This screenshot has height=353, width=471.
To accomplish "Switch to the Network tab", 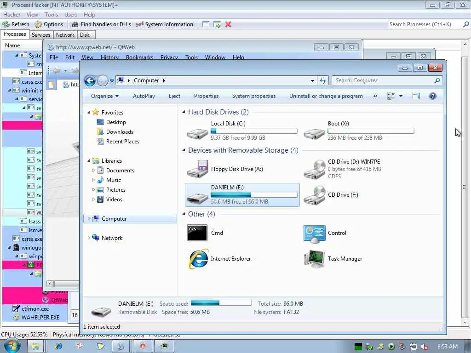I will pos(65,35).
